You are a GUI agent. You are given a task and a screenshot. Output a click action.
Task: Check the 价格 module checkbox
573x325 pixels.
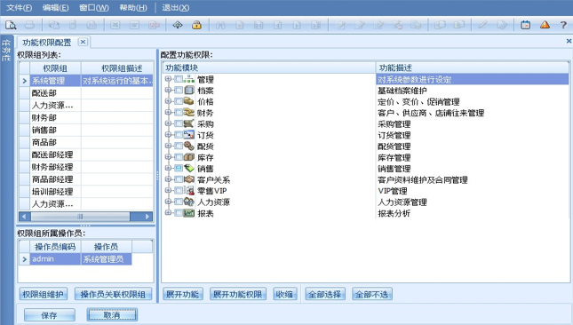(179, 101)
